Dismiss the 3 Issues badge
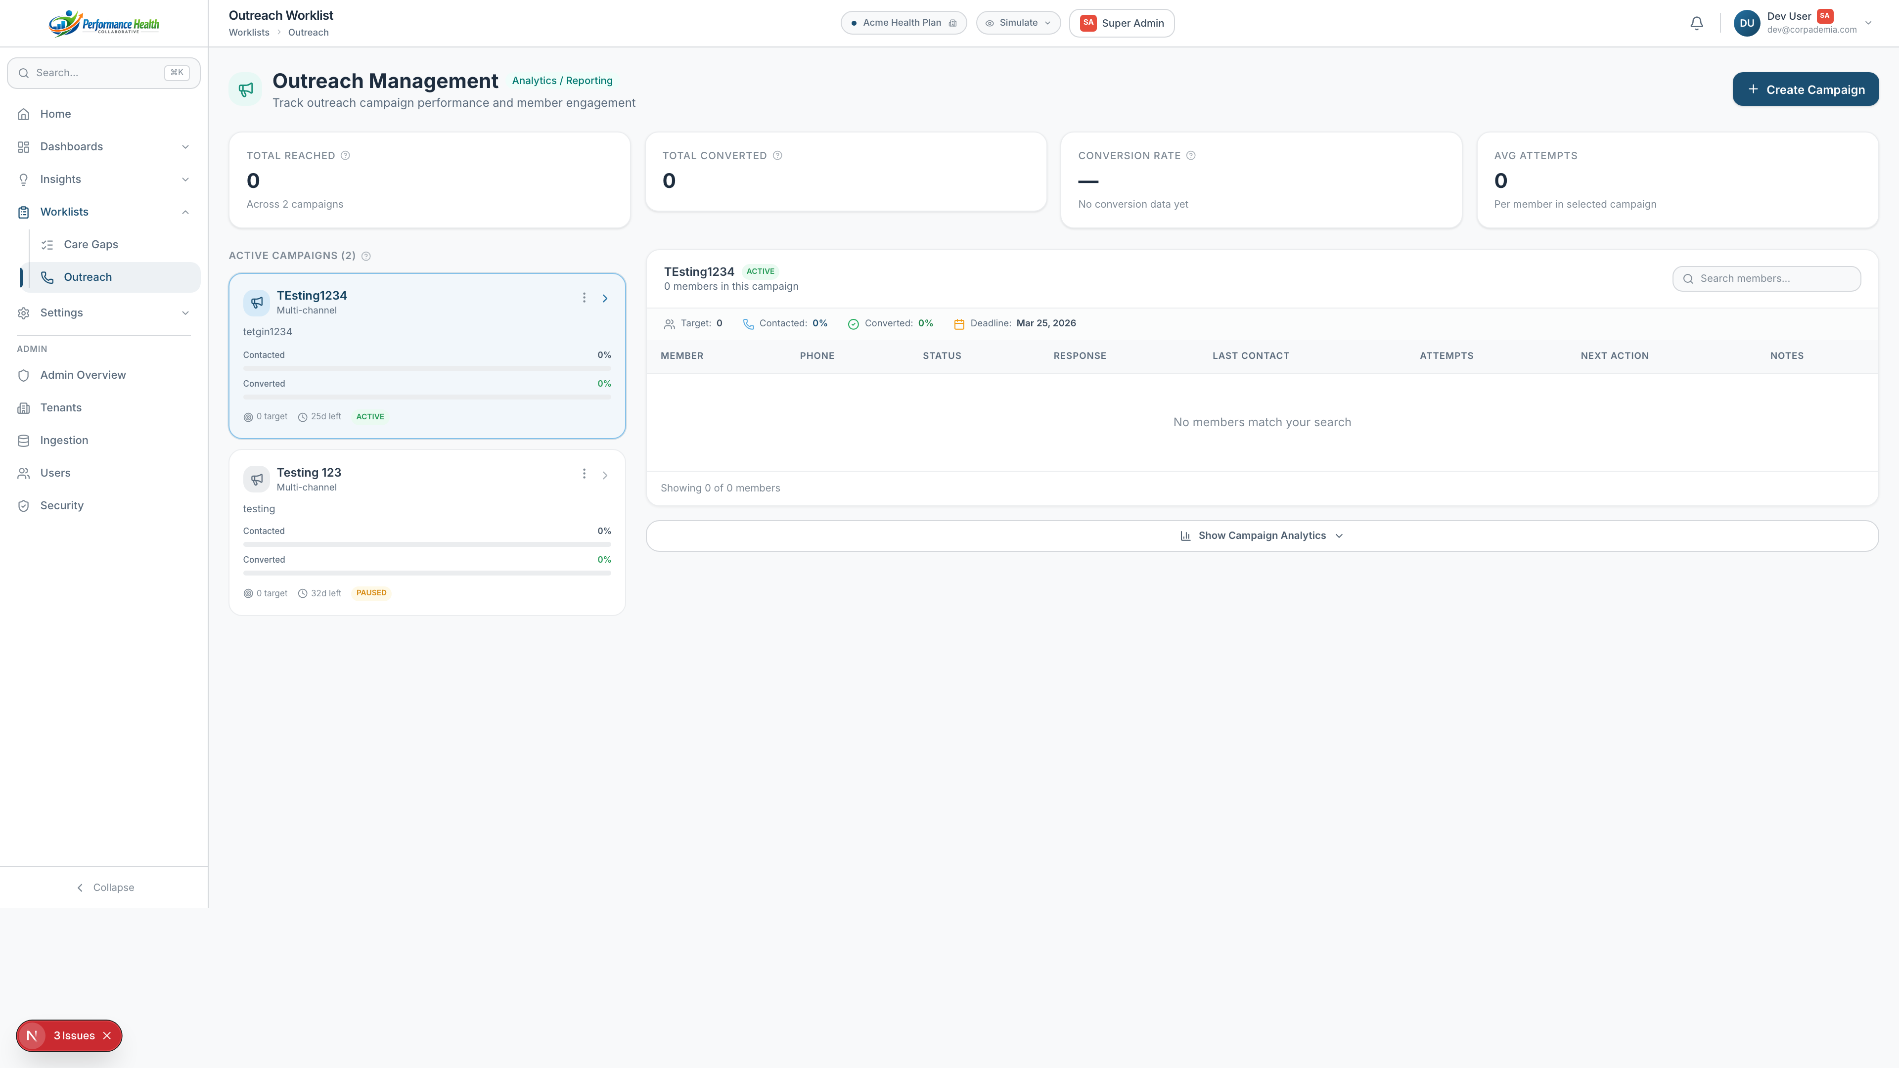The image size is (1899, 1068). [x=107, y=1035]
